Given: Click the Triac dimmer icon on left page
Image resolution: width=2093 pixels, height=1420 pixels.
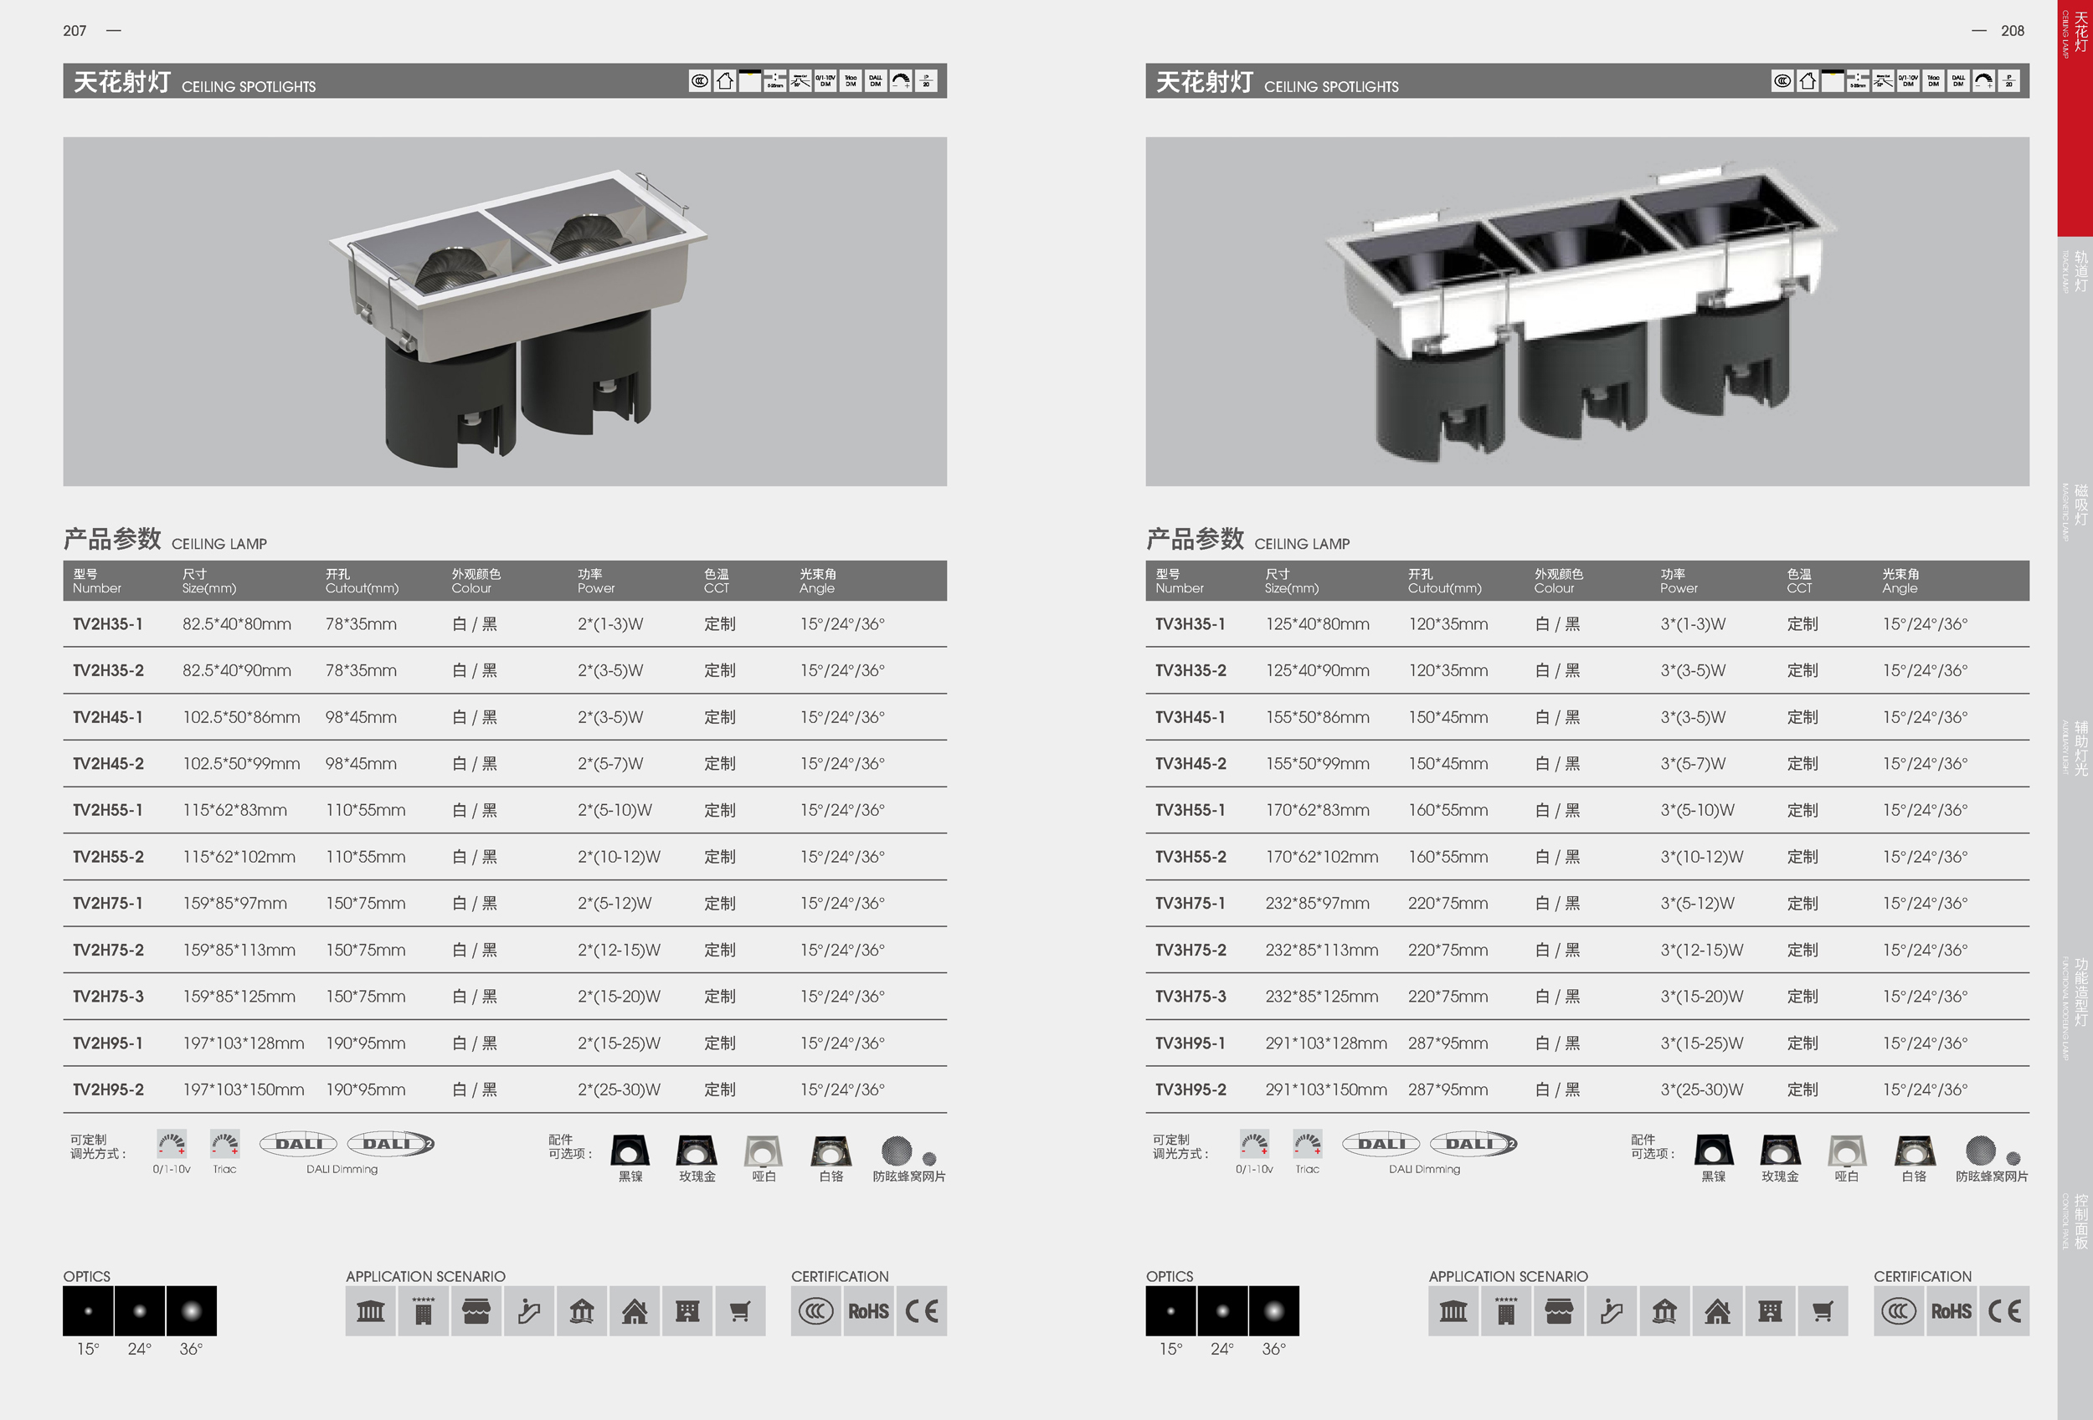Looking at the screenshot, I should [x=225, y=1144].
